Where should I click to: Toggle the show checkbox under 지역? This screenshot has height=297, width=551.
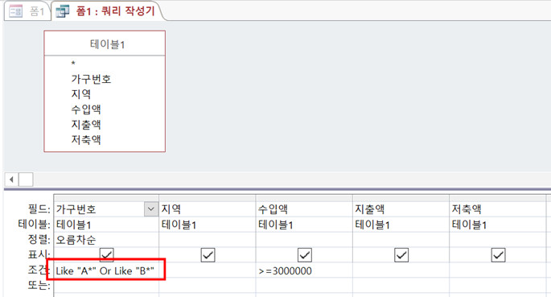point(208,255)
